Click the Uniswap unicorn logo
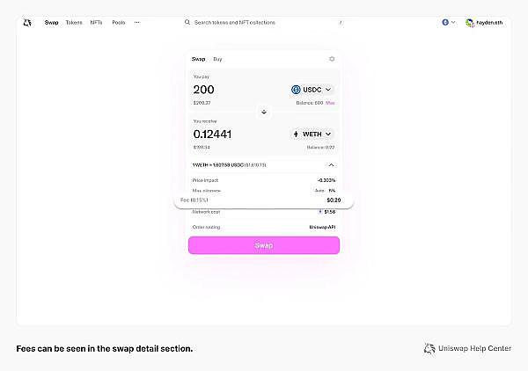Screen dimensions: 528x371 [x=27, y=22]
